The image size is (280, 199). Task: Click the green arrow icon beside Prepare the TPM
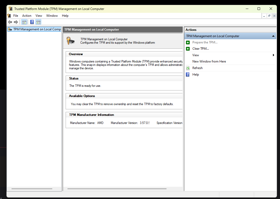[x=188, y=43]
